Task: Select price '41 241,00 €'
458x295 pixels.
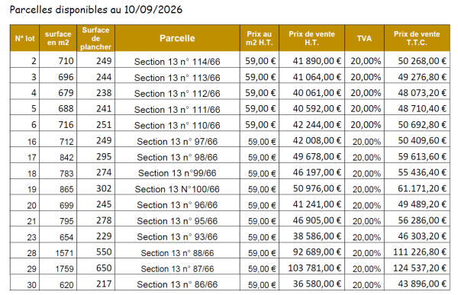Action: pos(317,204)
